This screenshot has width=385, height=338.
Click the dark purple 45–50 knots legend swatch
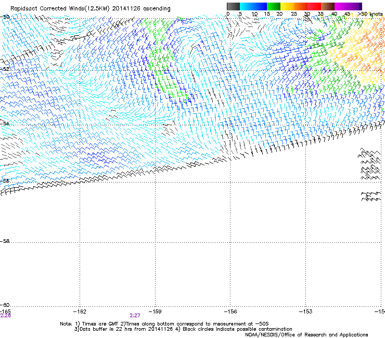355,6
